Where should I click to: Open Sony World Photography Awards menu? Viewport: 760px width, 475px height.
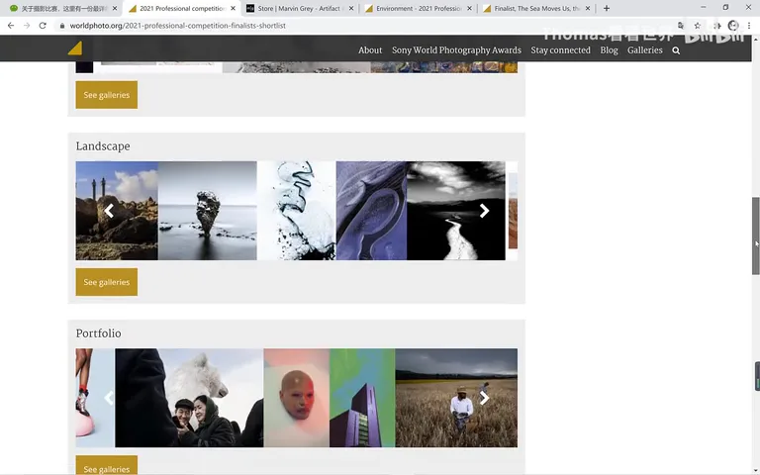[x=456, y=50]
